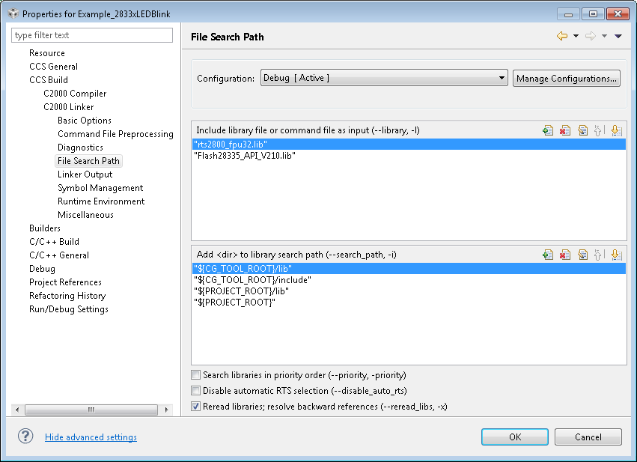
Task: Add a directory to the library search path
Action: pyautogui.click(x=548, y=255)
